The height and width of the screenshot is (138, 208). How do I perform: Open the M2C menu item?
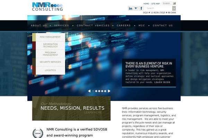click(142, 25)
